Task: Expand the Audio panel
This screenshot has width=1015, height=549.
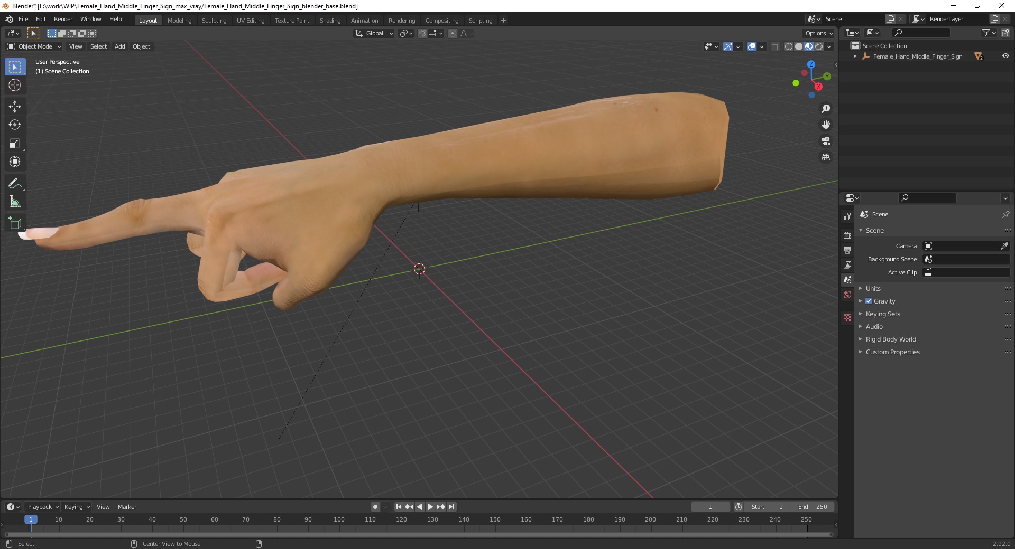Action: click(874, 326)
